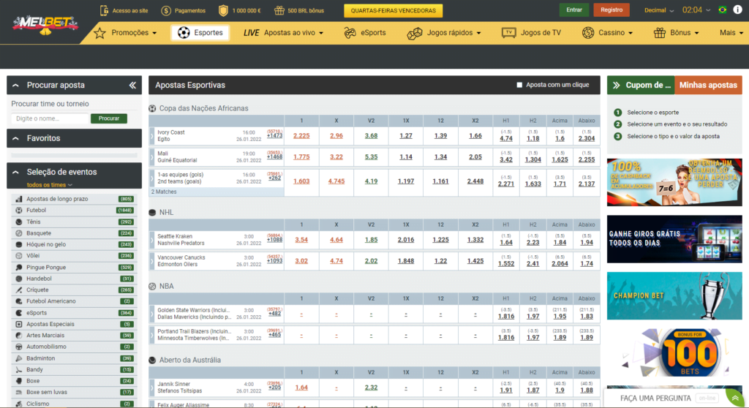Select Futebol sport in event list
This screenshot has width=749, height=408.
(37, 210)
